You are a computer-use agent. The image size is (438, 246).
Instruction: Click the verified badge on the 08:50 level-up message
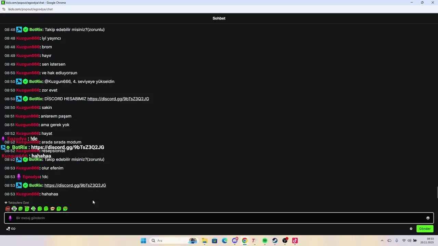tap(25, 82)
